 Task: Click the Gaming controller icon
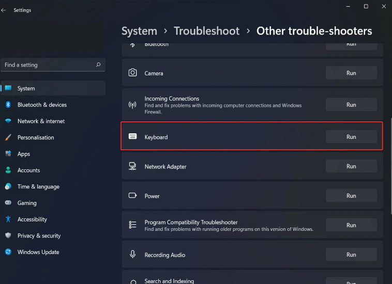[8, 202]
